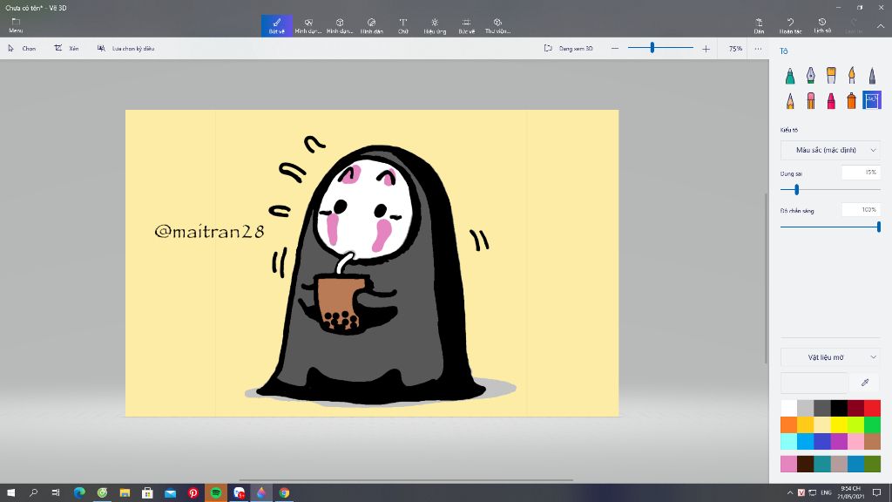
Task: Choose the teal custom color swatch
Action: pyautogui.click(x=822, y=464)
